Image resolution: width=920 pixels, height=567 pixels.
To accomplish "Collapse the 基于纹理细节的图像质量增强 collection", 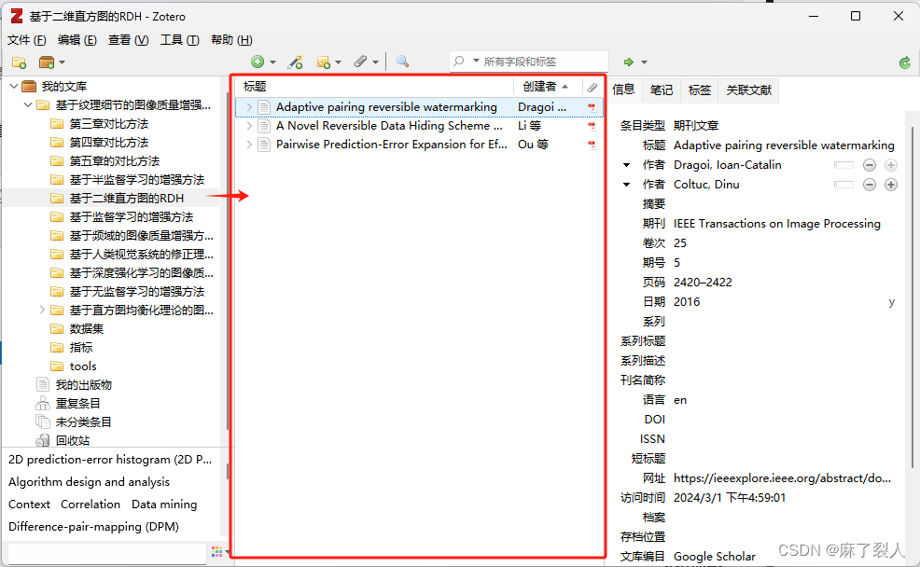I will pos(28,105).
